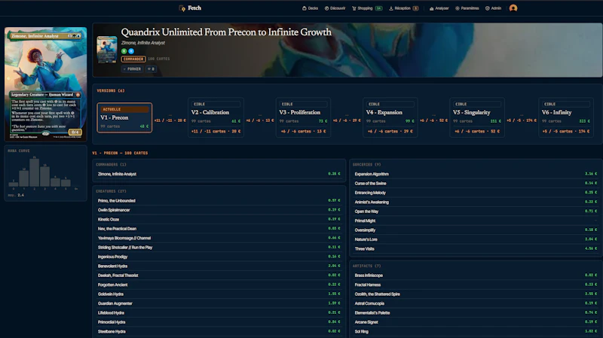Viewport: 603px width, 338px height.
Task: Open the Brass Infiniscope artifact row
Action: (x=476, y=276)
